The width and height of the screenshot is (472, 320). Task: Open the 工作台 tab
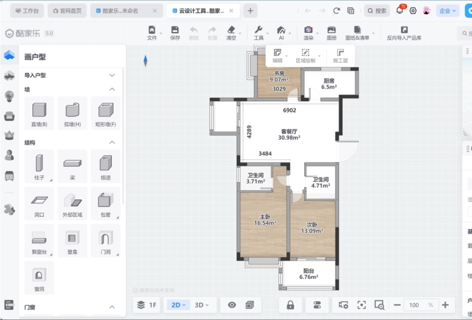[x=27, y=11]
